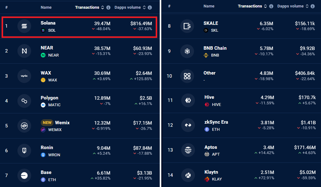321x187 pixels.
Task: Click the info icon beside left Transactions header
Action: pyautogui.click(x=108, y=7)
